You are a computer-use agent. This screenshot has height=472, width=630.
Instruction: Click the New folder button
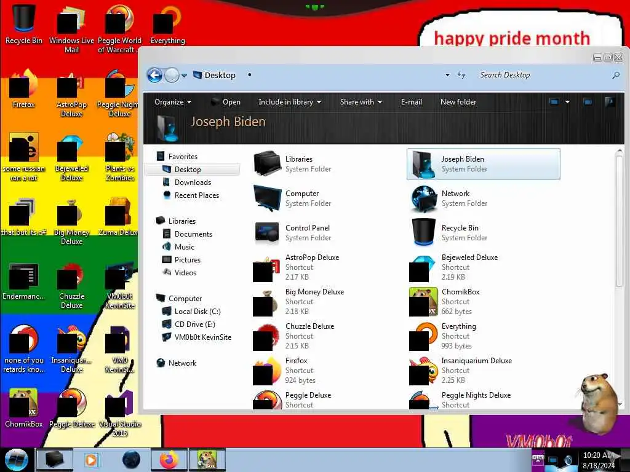(x=458, y=102)
